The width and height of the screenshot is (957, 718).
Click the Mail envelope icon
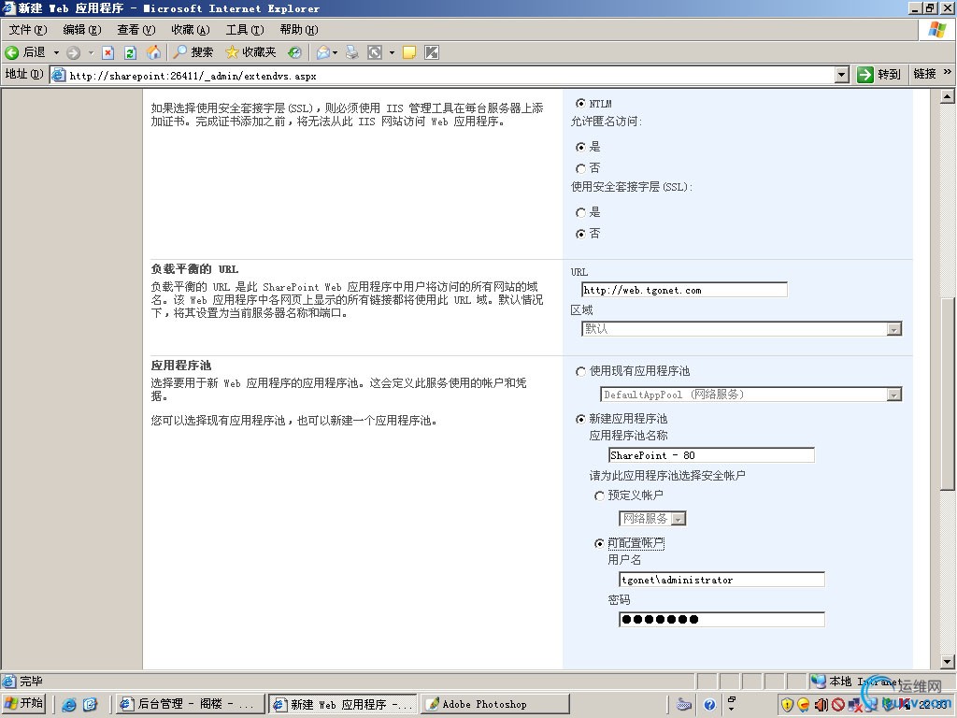click(x=322, y=53)
